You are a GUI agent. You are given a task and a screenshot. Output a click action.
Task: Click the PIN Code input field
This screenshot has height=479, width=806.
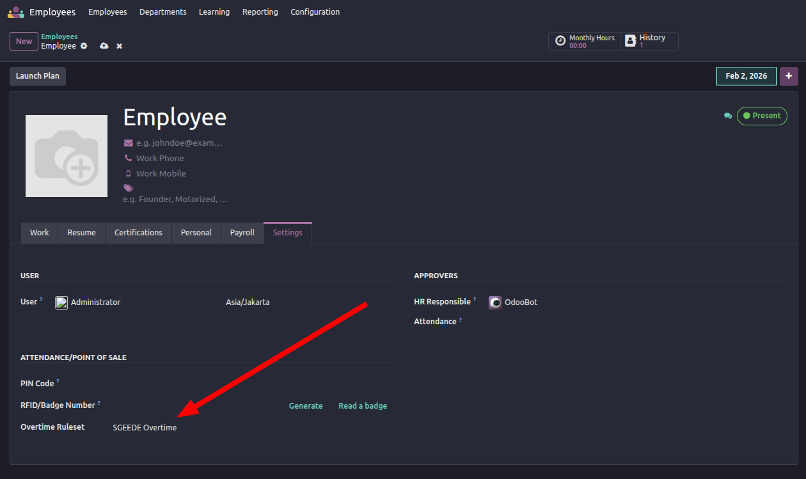click(x=249, y=383)
